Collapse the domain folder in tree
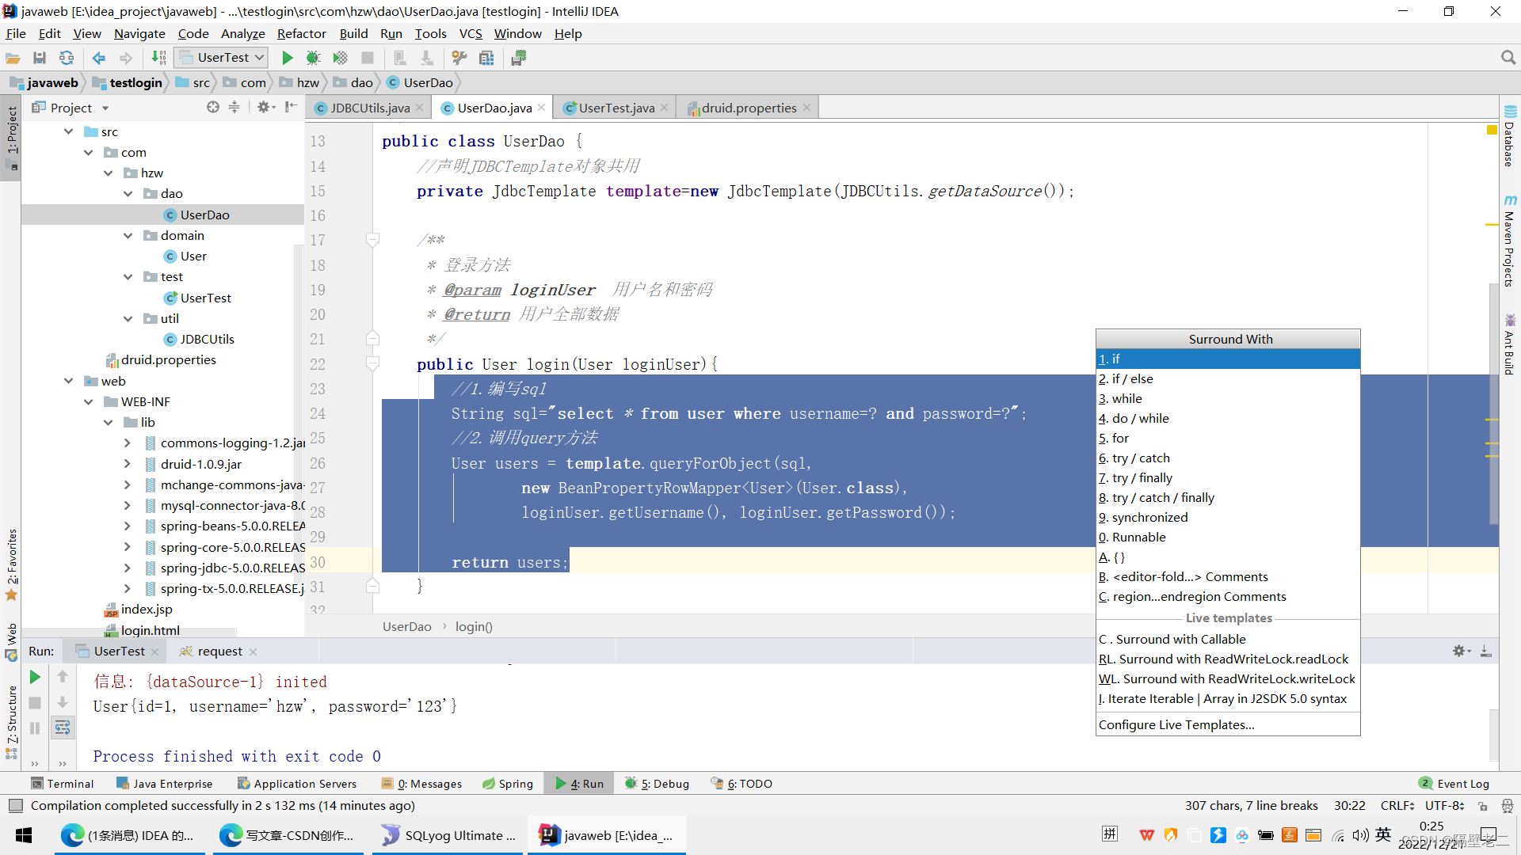This screenshot has height=855, width=1521. pyautogui.click(x=128, y=235)
